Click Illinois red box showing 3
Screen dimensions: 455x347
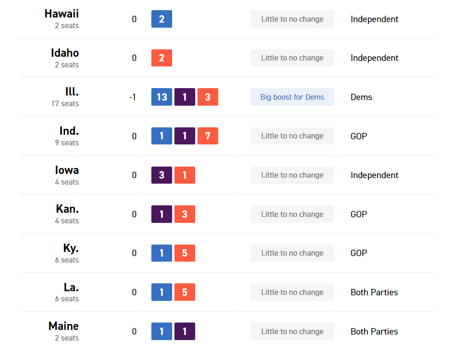208,97
